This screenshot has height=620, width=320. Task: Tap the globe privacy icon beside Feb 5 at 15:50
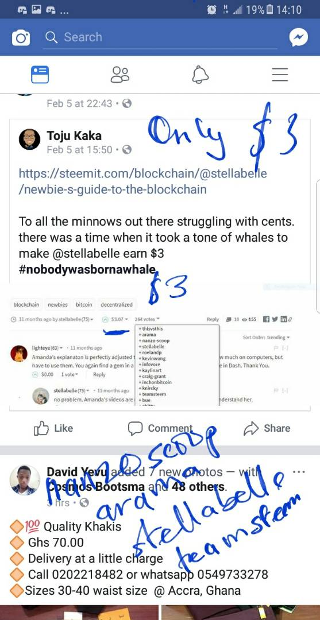(126, 150)
